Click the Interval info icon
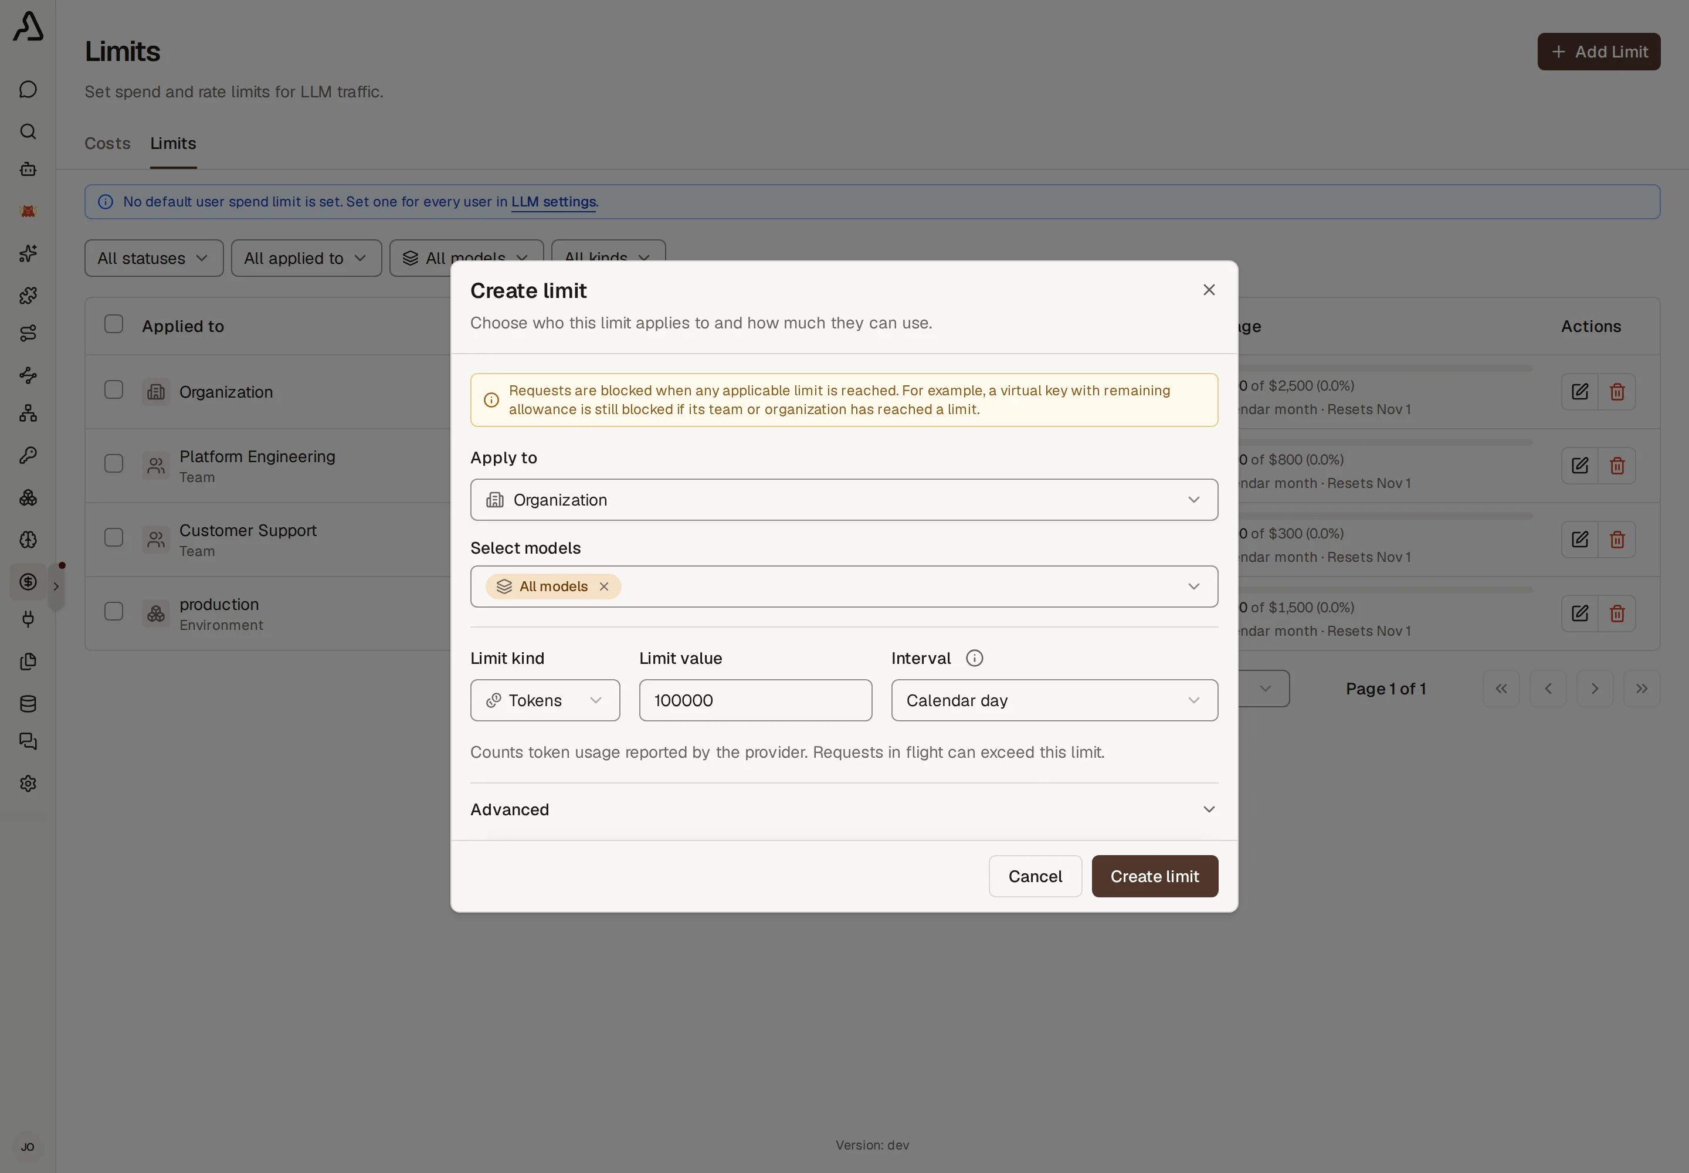This screenshot has height=1173, width=1689. tap(974, 658)
